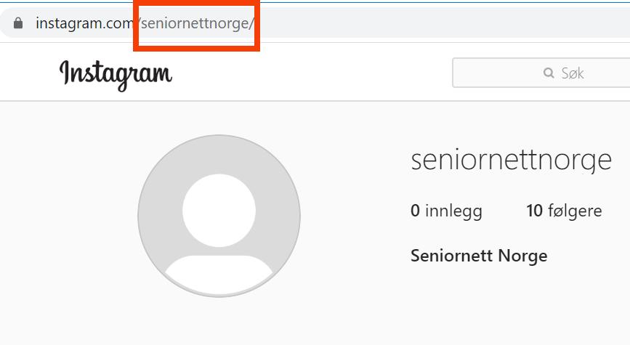Viewport: 630px width, 345px height.
Task: Click the head silhouette inside the avatar
Action: pyautogui.click(x=219, y=211)
